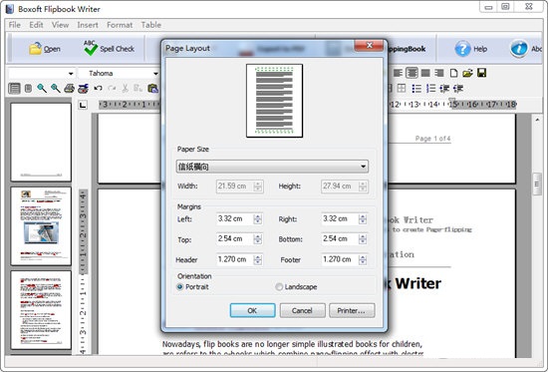Click the print icon in the toolbar
548x372 pixels.
point(69,88)
